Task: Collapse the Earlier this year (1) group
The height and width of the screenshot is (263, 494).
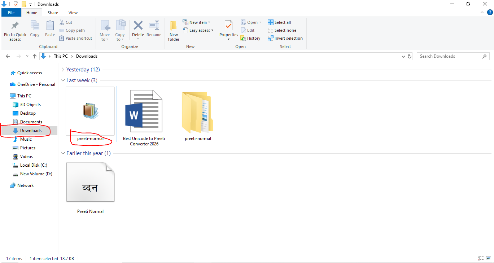Action: (63, 153)
